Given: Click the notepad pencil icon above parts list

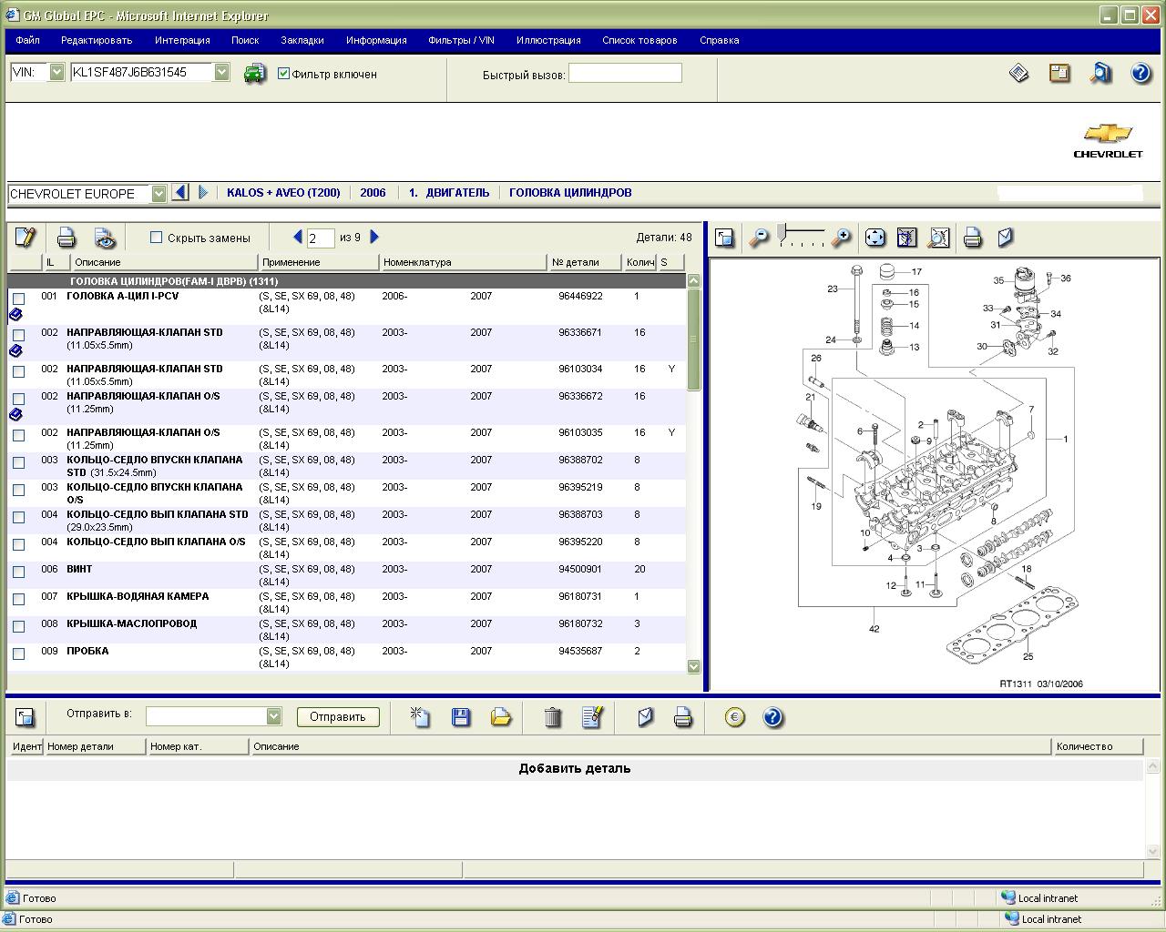Looking at the screenshot, I should click(x=26, y=238).
